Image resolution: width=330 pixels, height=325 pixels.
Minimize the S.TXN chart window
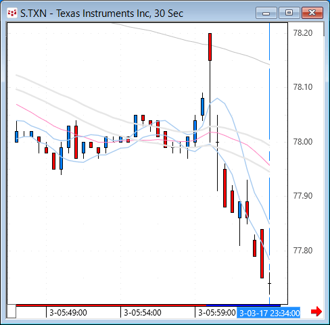tap(266, 13)
